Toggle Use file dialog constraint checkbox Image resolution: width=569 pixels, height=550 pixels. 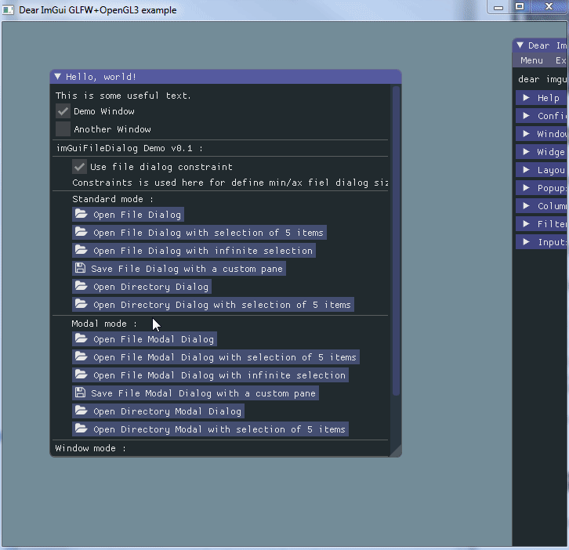point(79,167)
